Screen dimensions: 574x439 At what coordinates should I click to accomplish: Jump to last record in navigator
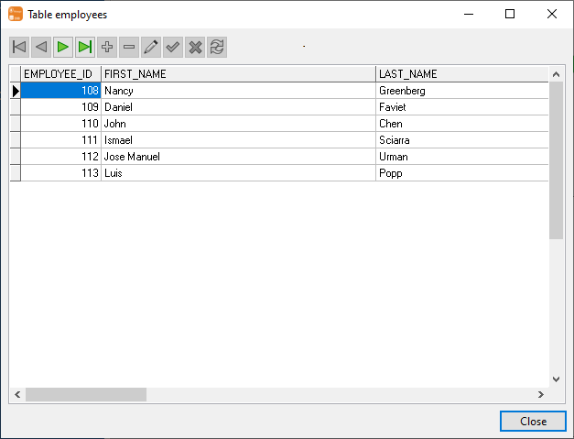[85, 47]
